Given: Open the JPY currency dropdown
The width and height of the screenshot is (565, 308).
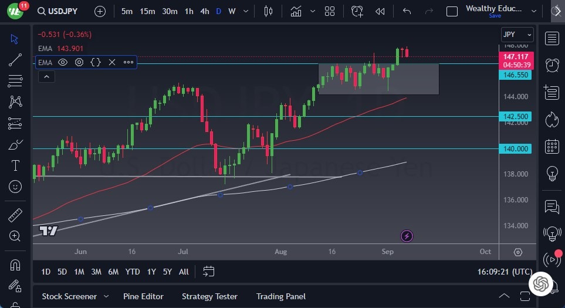Looking at the screenshot, I should coord(517,34).
